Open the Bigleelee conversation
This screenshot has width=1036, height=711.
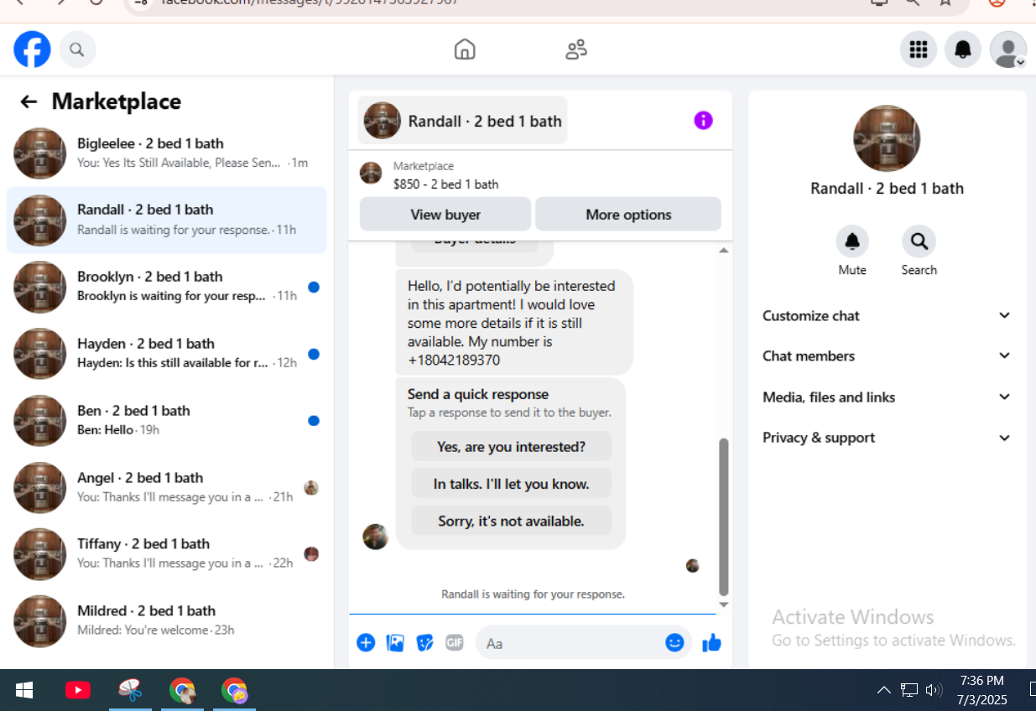click(x=166, y=153)
